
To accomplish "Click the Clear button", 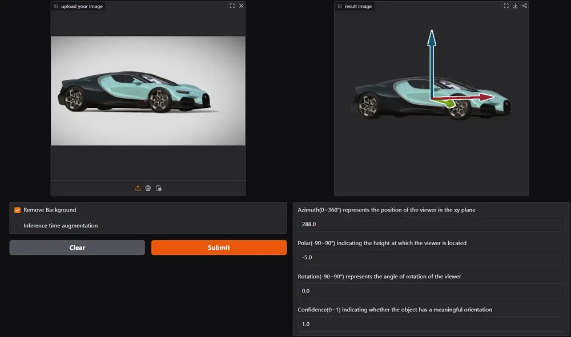I will pos(77,247).
